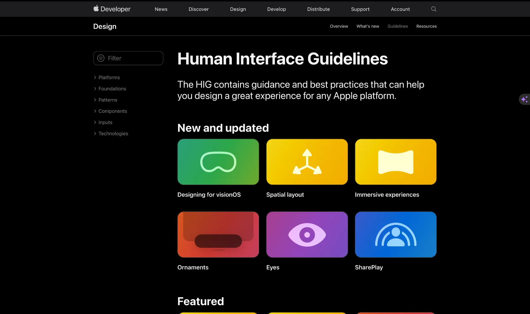Expand the Technologies section chevron

point(95,134)
